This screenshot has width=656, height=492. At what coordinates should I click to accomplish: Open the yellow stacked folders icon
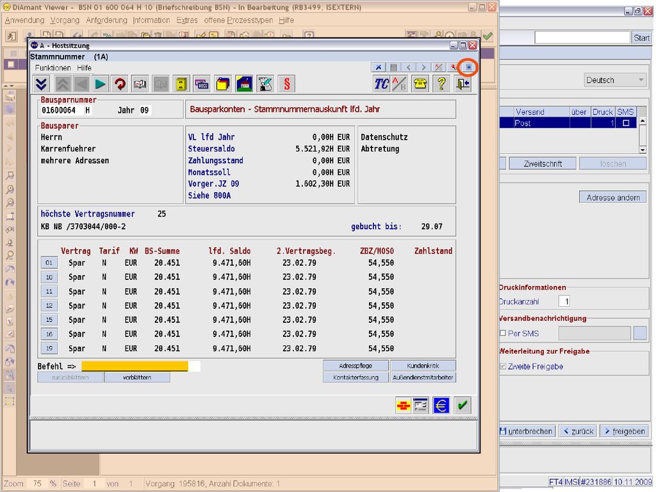click(223, 84)
